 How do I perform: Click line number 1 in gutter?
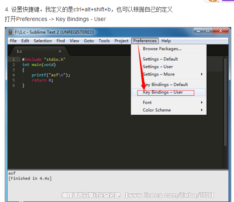(14, 59)
